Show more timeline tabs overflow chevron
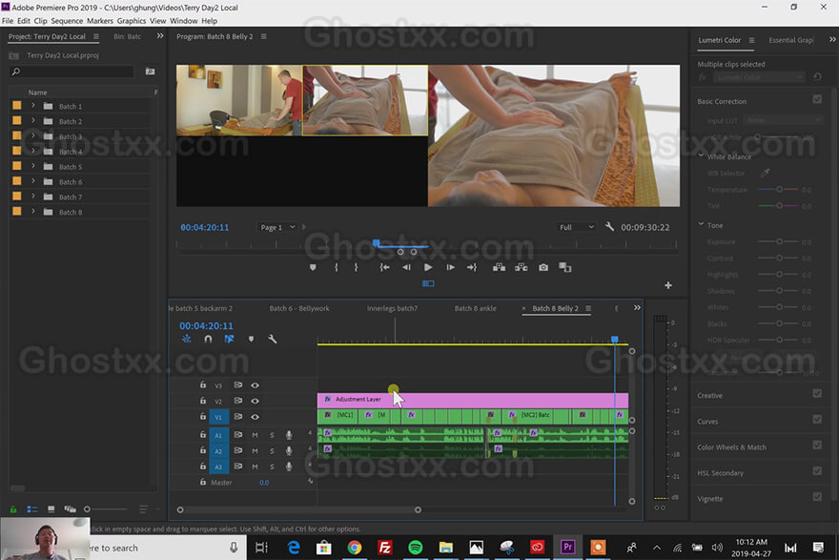839x560 pixels. click(x=637, y=308)
